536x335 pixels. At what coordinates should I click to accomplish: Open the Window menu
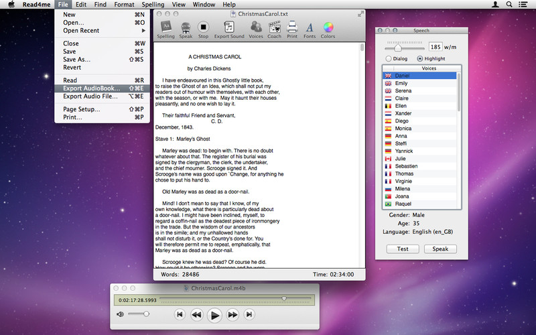204,5
